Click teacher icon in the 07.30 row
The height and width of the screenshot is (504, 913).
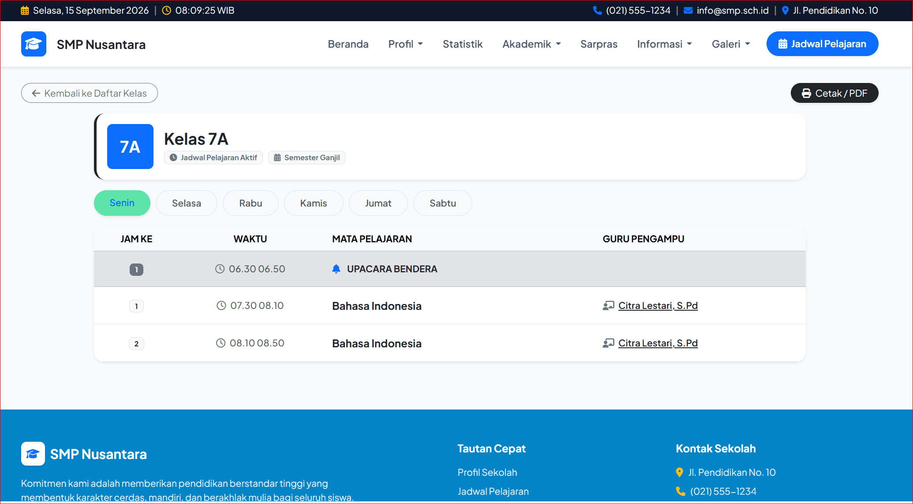point(609,305)
